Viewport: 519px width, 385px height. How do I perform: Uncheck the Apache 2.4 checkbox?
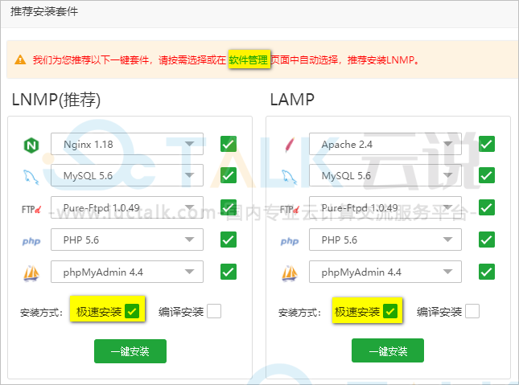(x=487, y=144)
